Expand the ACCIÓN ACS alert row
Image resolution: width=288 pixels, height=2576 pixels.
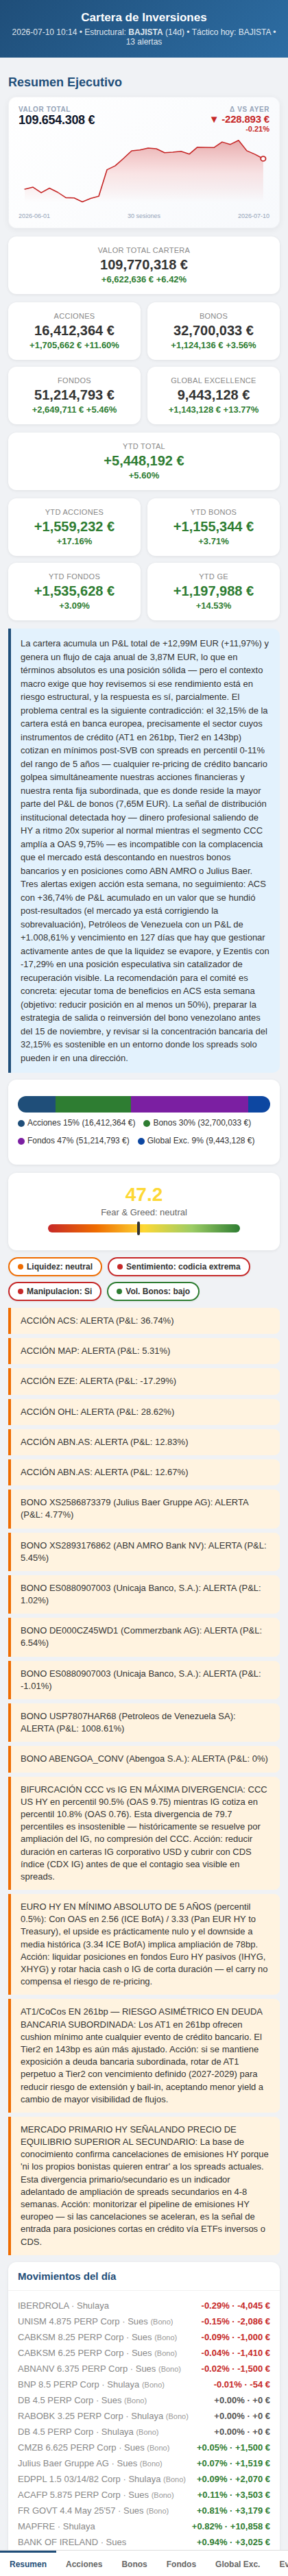pos(144,1320)
